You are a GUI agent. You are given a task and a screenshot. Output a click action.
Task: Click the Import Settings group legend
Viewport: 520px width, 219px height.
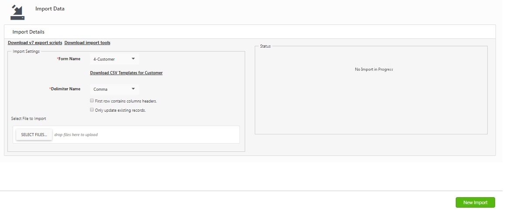point(26,51)
